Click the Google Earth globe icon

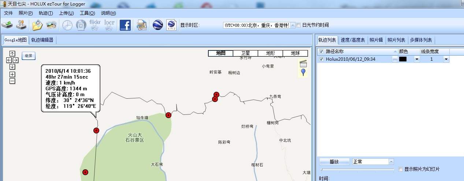click(158, 25)
